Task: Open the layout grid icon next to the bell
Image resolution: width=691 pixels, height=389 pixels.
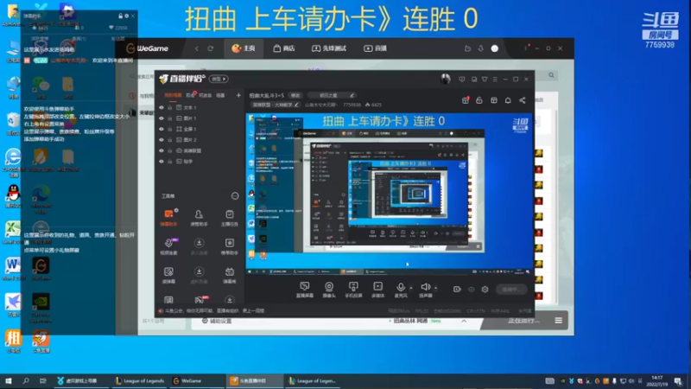Action: (x=493, y=100)
